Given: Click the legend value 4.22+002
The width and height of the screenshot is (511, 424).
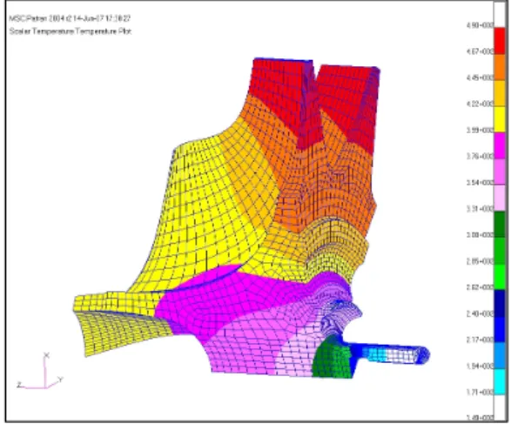Looking at the screenshot, I should coord(480,104).
